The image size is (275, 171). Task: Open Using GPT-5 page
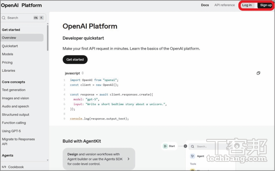point(11,131)
